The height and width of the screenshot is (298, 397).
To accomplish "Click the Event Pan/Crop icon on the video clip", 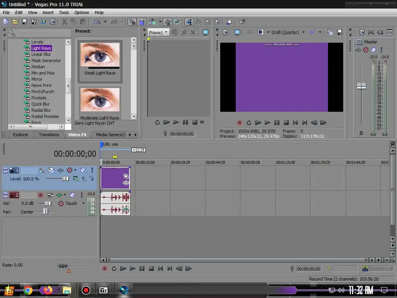I will [x=126, y=176].
